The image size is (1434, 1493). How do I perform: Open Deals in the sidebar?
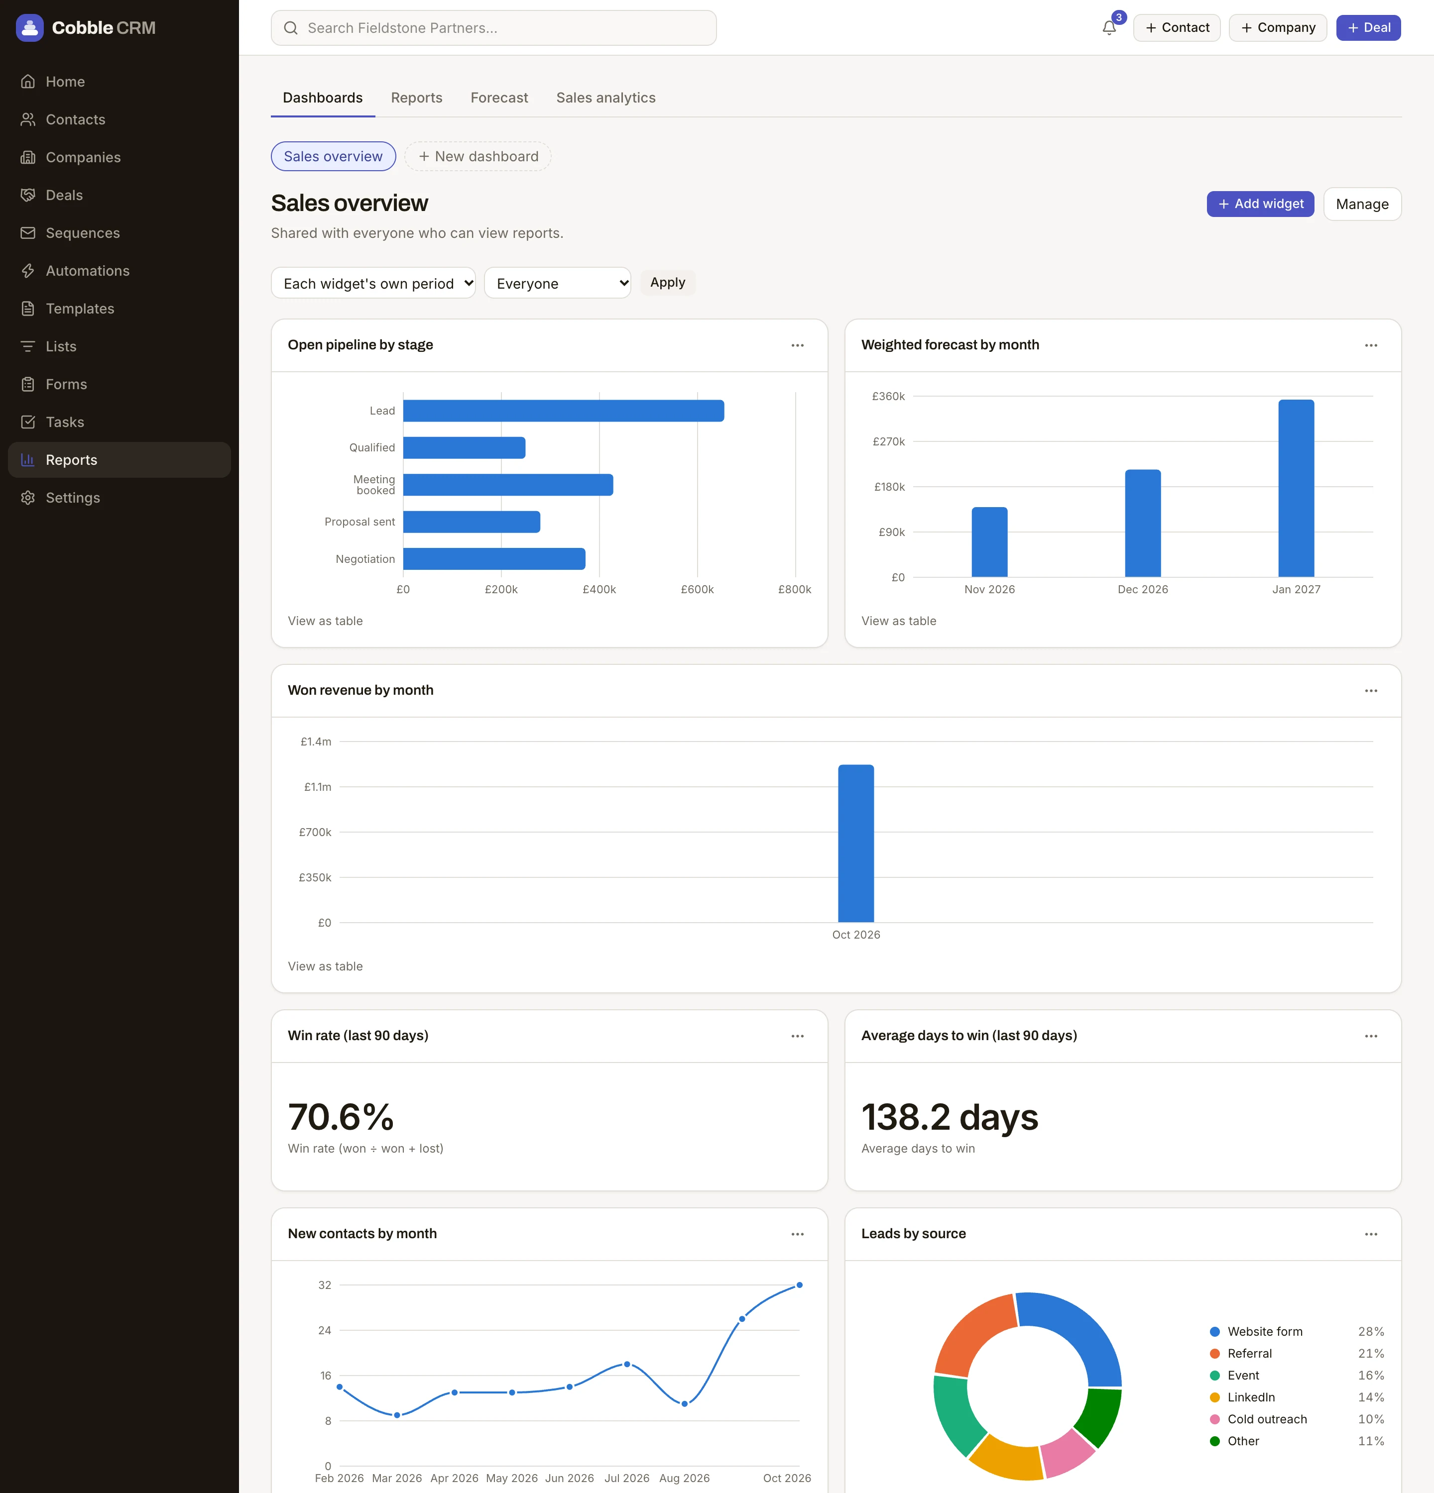click(x=119, y=195)
